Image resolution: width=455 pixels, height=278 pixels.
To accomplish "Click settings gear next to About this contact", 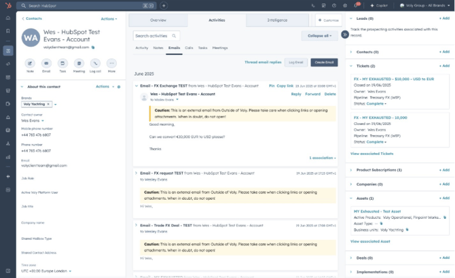I will coord(119,87).
